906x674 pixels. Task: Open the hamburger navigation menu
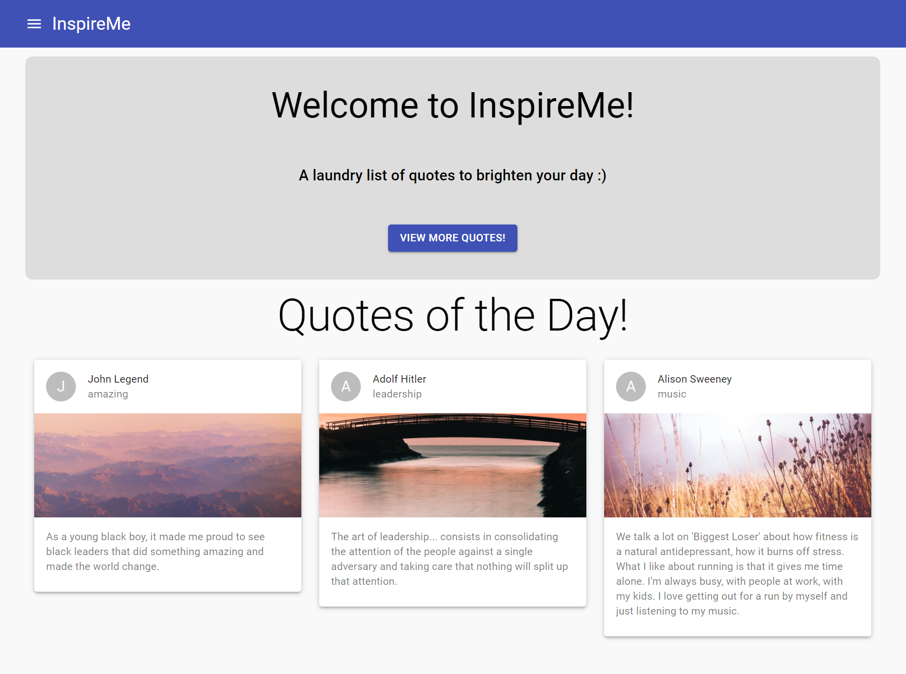tap(34, 24)
